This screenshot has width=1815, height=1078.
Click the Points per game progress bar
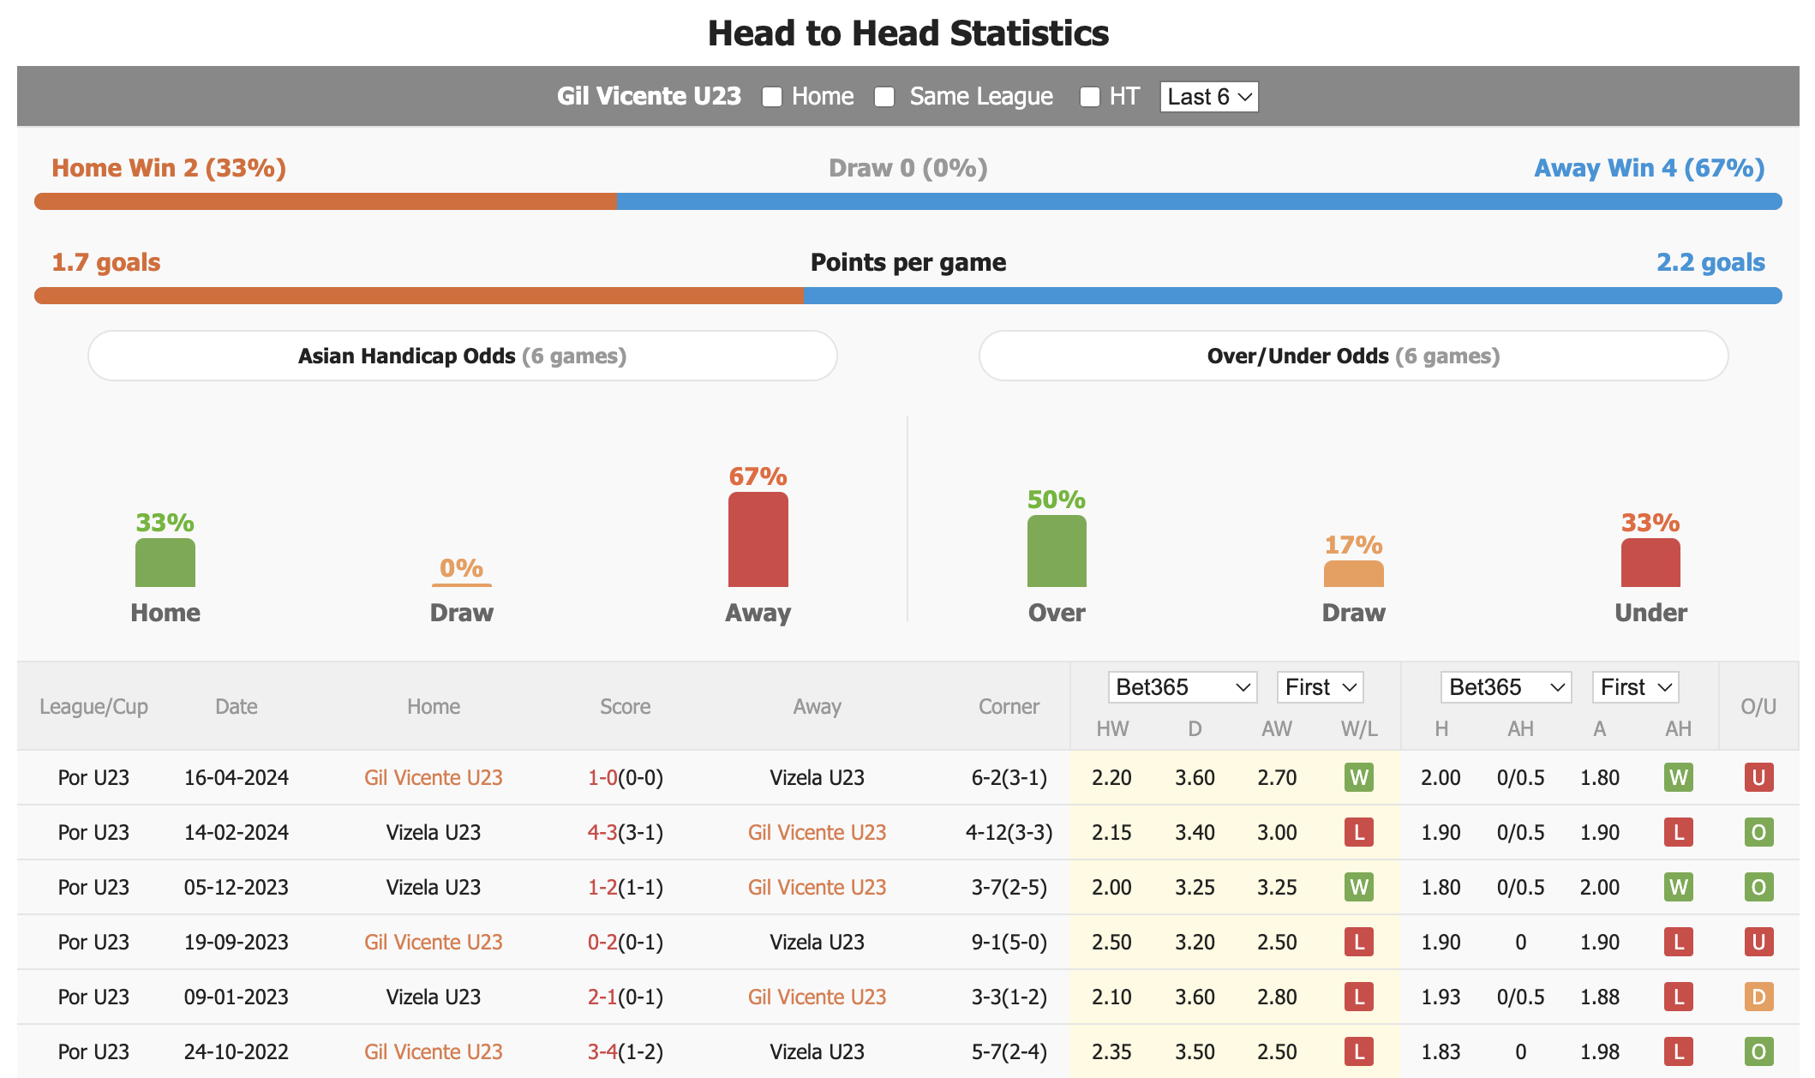tap(908, 296)
